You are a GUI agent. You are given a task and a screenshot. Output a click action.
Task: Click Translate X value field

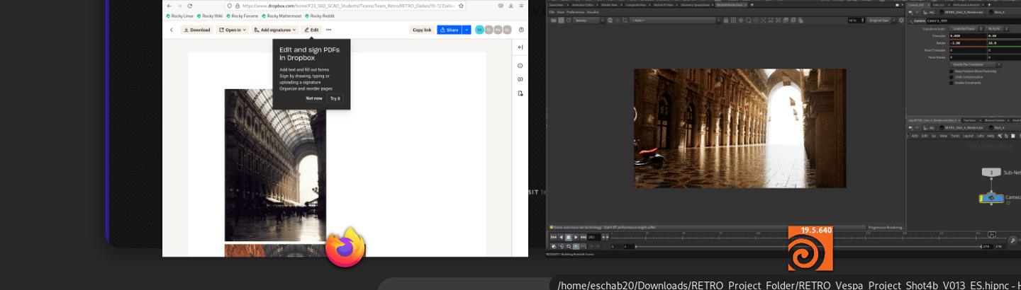[x=968, y=35]
